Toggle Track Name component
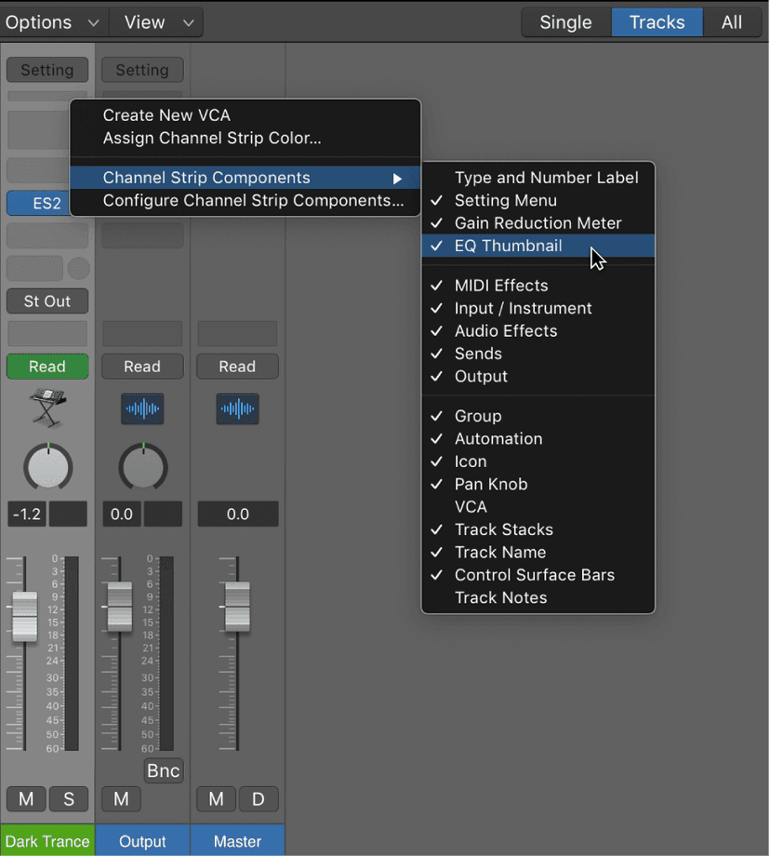The height and width of the screenshot is (856, 770). pos(538,553)
